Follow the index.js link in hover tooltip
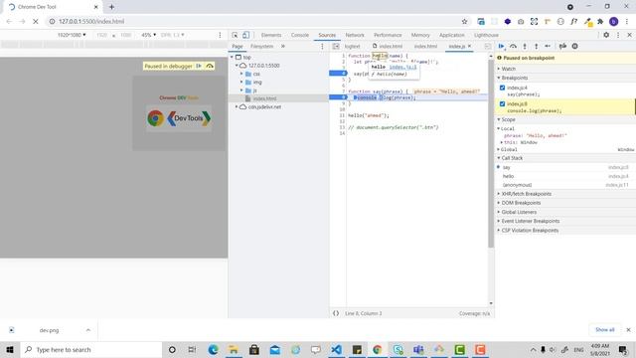Viewport: 636px width, 358px height. tap(402, 67)
